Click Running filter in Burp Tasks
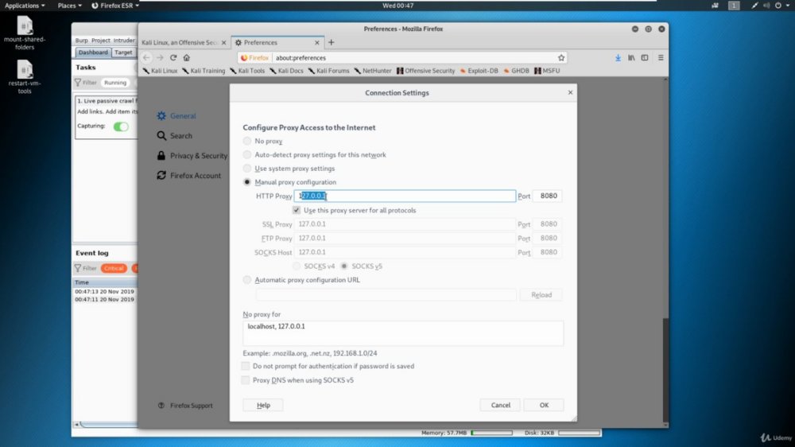This screenshot has height=447, width=795. click(115, 82)
